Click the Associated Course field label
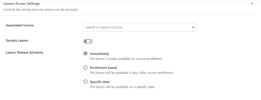Screen dimensions: 261x100 pyautogui.click(x=20, y=25)
